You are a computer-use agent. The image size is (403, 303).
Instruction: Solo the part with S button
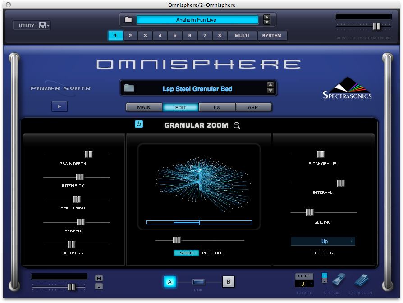pyautogui.click(x=99, y=286)
